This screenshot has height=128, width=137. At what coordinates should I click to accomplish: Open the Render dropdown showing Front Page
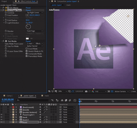click(35, 31)
